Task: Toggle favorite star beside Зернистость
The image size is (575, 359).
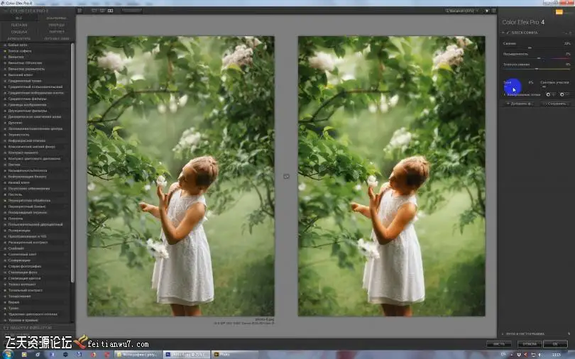Action: [x=5, y=135]
